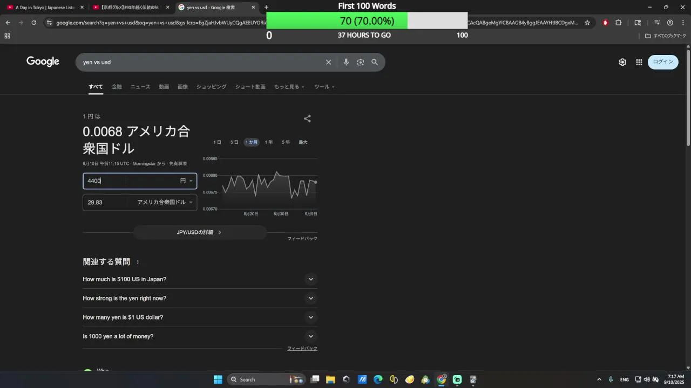691x388 pixels.
Task: Expand 'Is 1000 yen a lot of money?'
Action: pyautogui.click(x=199, y=336)
